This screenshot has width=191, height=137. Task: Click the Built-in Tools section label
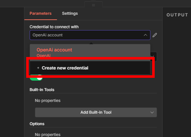(x=42, y=90)
